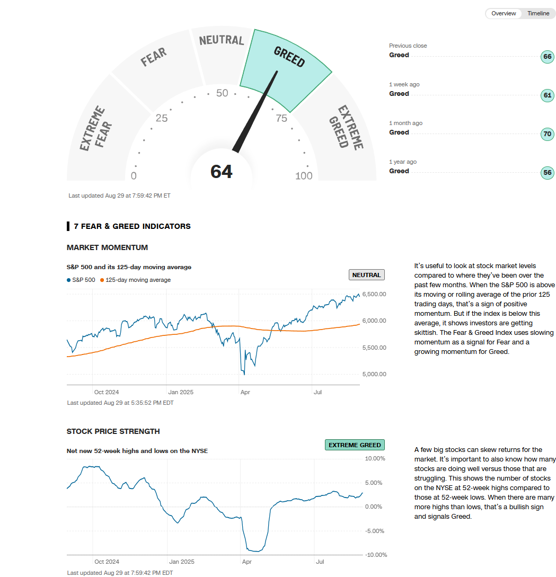Click the Extreme Fear gauge segment
556x577 pixels.
coord(98,132)
